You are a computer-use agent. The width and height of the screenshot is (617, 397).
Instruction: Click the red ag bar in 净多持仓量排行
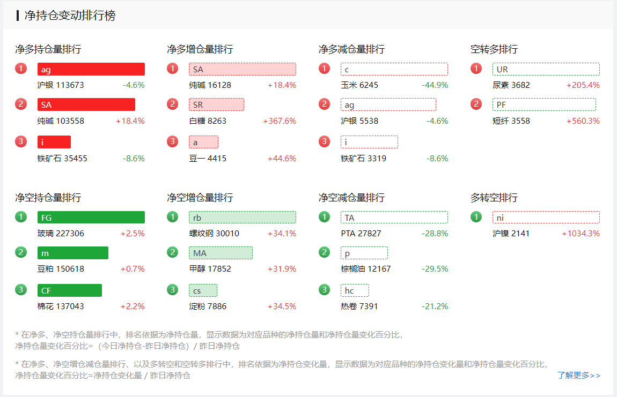pos(91,69)
